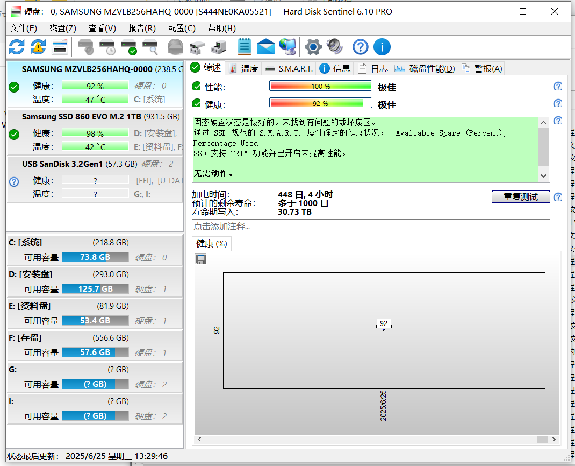Select the C: [系统] partition
The image size is (575, 466).
[x=95, y=250]
